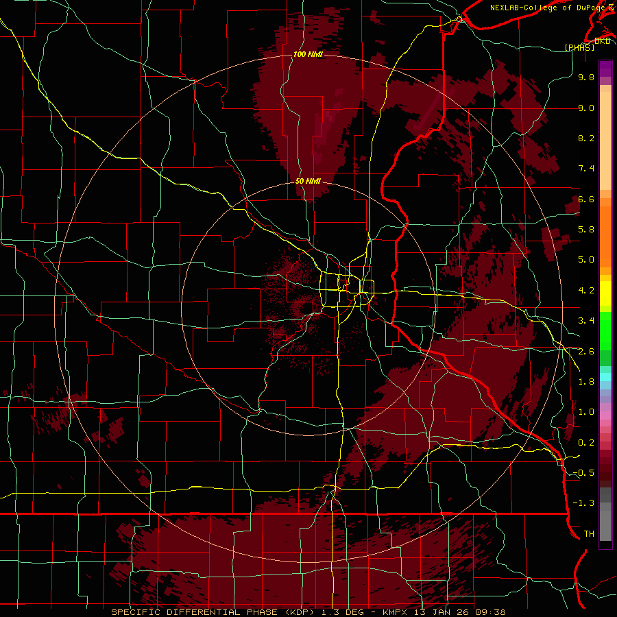Click the '9.0' color scale value
Image resolution: width=617 pixels, height=617 pixels.
586,108
